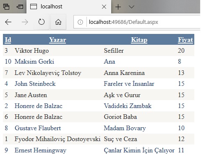The image size is (201, 157).
Task: Sort table by the Yazar header
Action: pyautogui.click(x=57, y=40)
